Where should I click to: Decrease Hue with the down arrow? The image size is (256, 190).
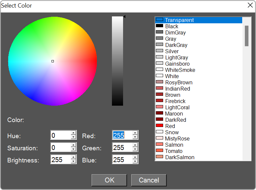point(74,137)
